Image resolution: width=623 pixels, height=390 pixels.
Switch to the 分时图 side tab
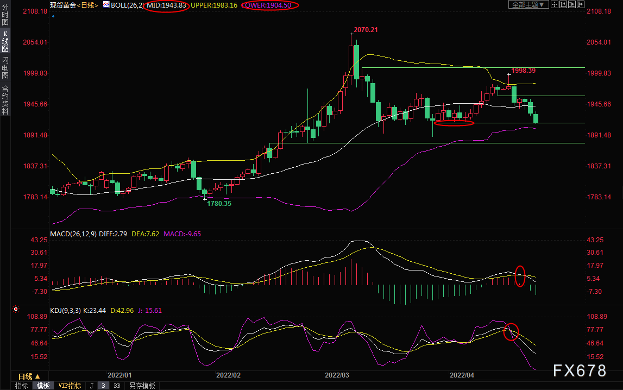point(5,14)
